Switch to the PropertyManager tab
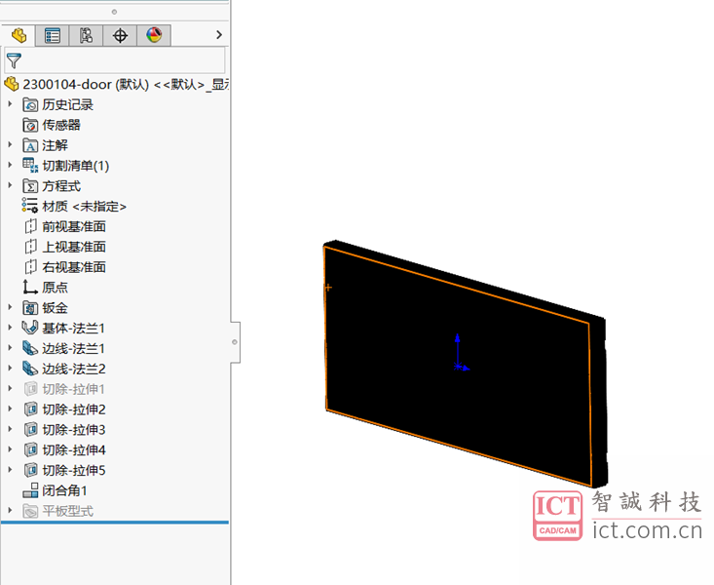The image size is (714, 585). [x=53, y=35]
